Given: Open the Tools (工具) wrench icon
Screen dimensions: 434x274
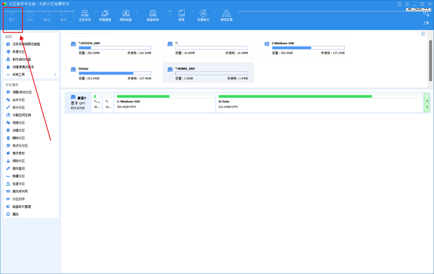Looking at the screenshot, I should pyautogui.click(x=426, y=17).
